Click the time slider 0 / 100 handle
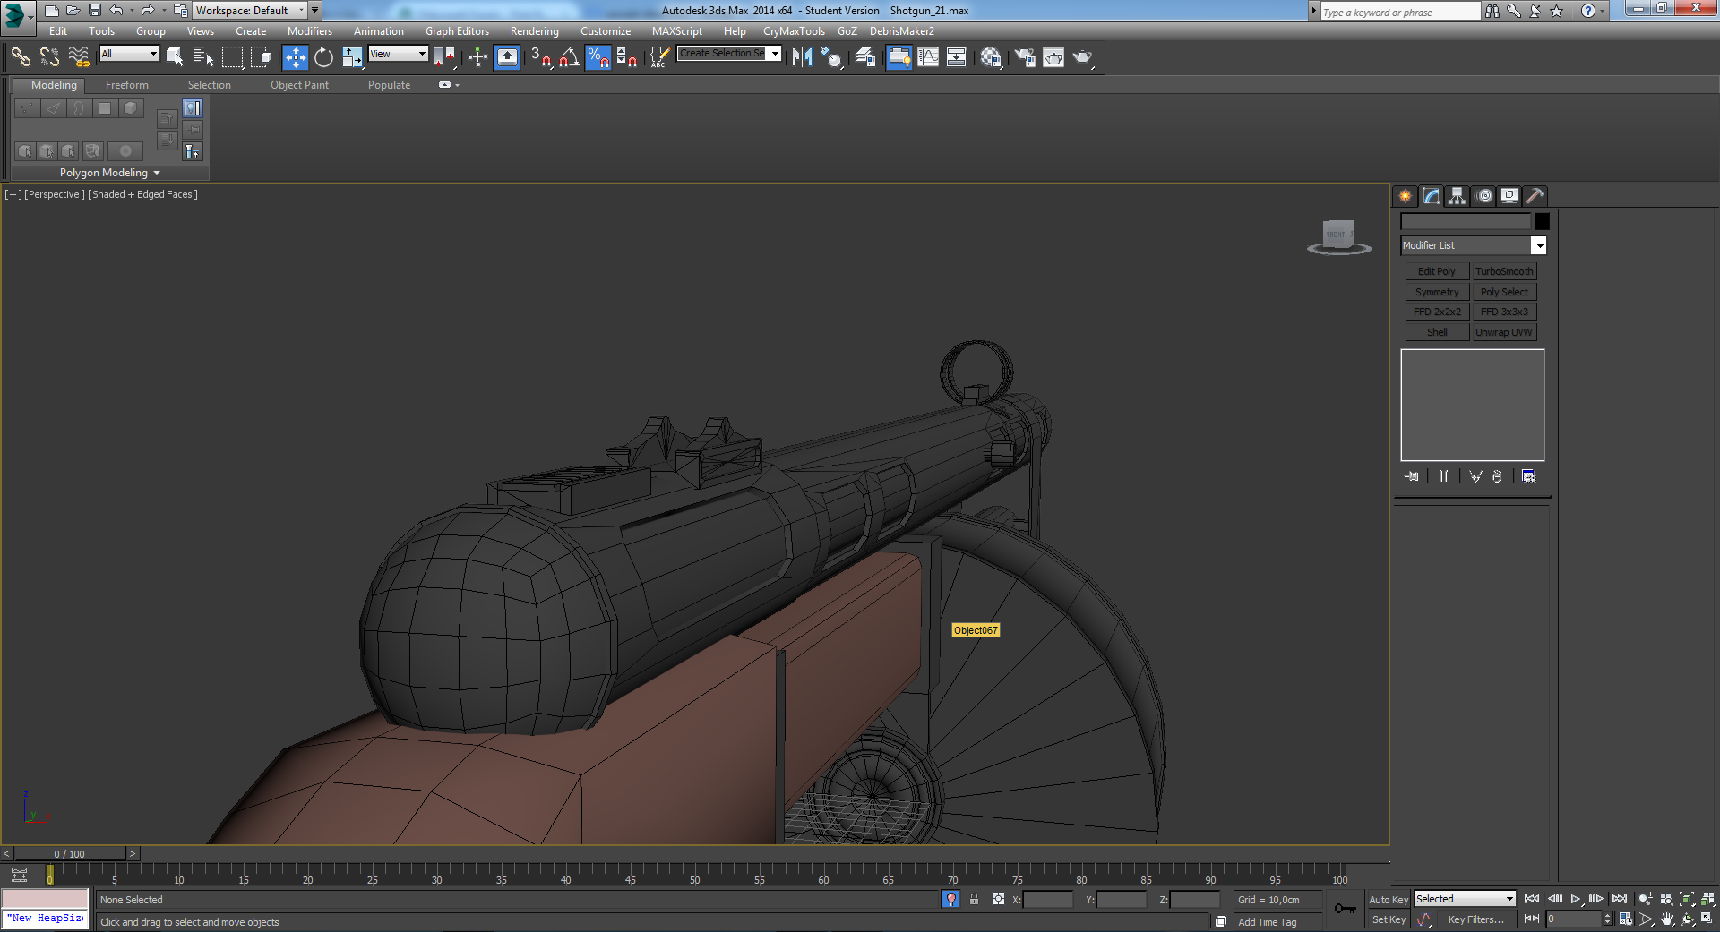This screenshot has width=1720, height=932. pyautogui.click(x=70, y=854)
